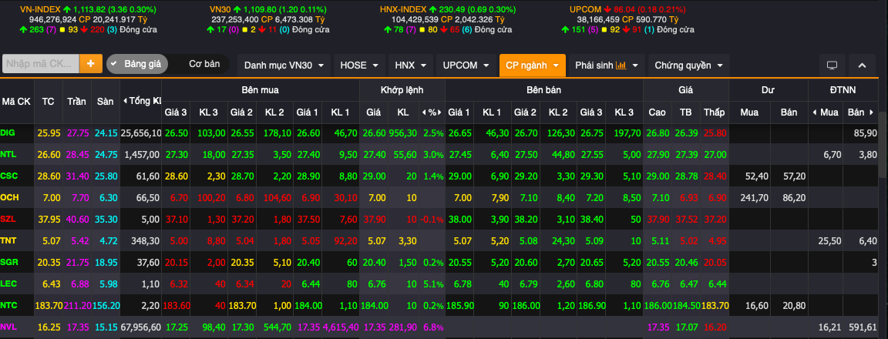Click left arrow beside ĐTNN Mua header
Screen dimensions: 888x339
coord(815,112)
